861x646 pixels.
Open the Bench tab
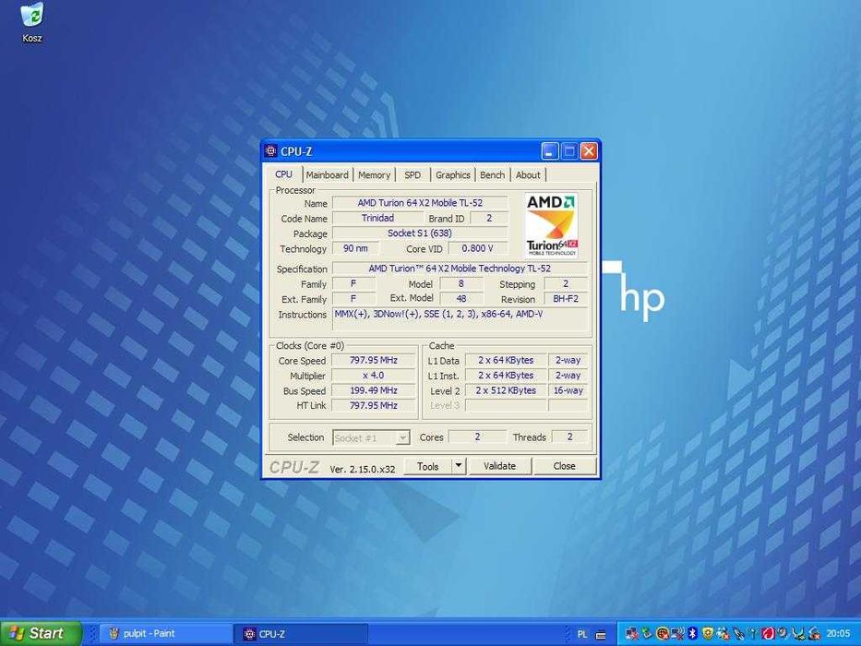tap(492, 174)
